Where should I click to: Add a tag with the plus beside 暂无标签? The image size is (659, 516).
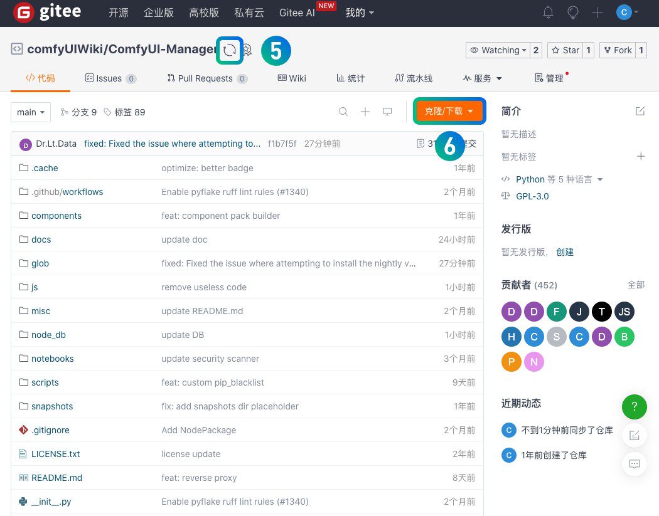click(641, 157)
